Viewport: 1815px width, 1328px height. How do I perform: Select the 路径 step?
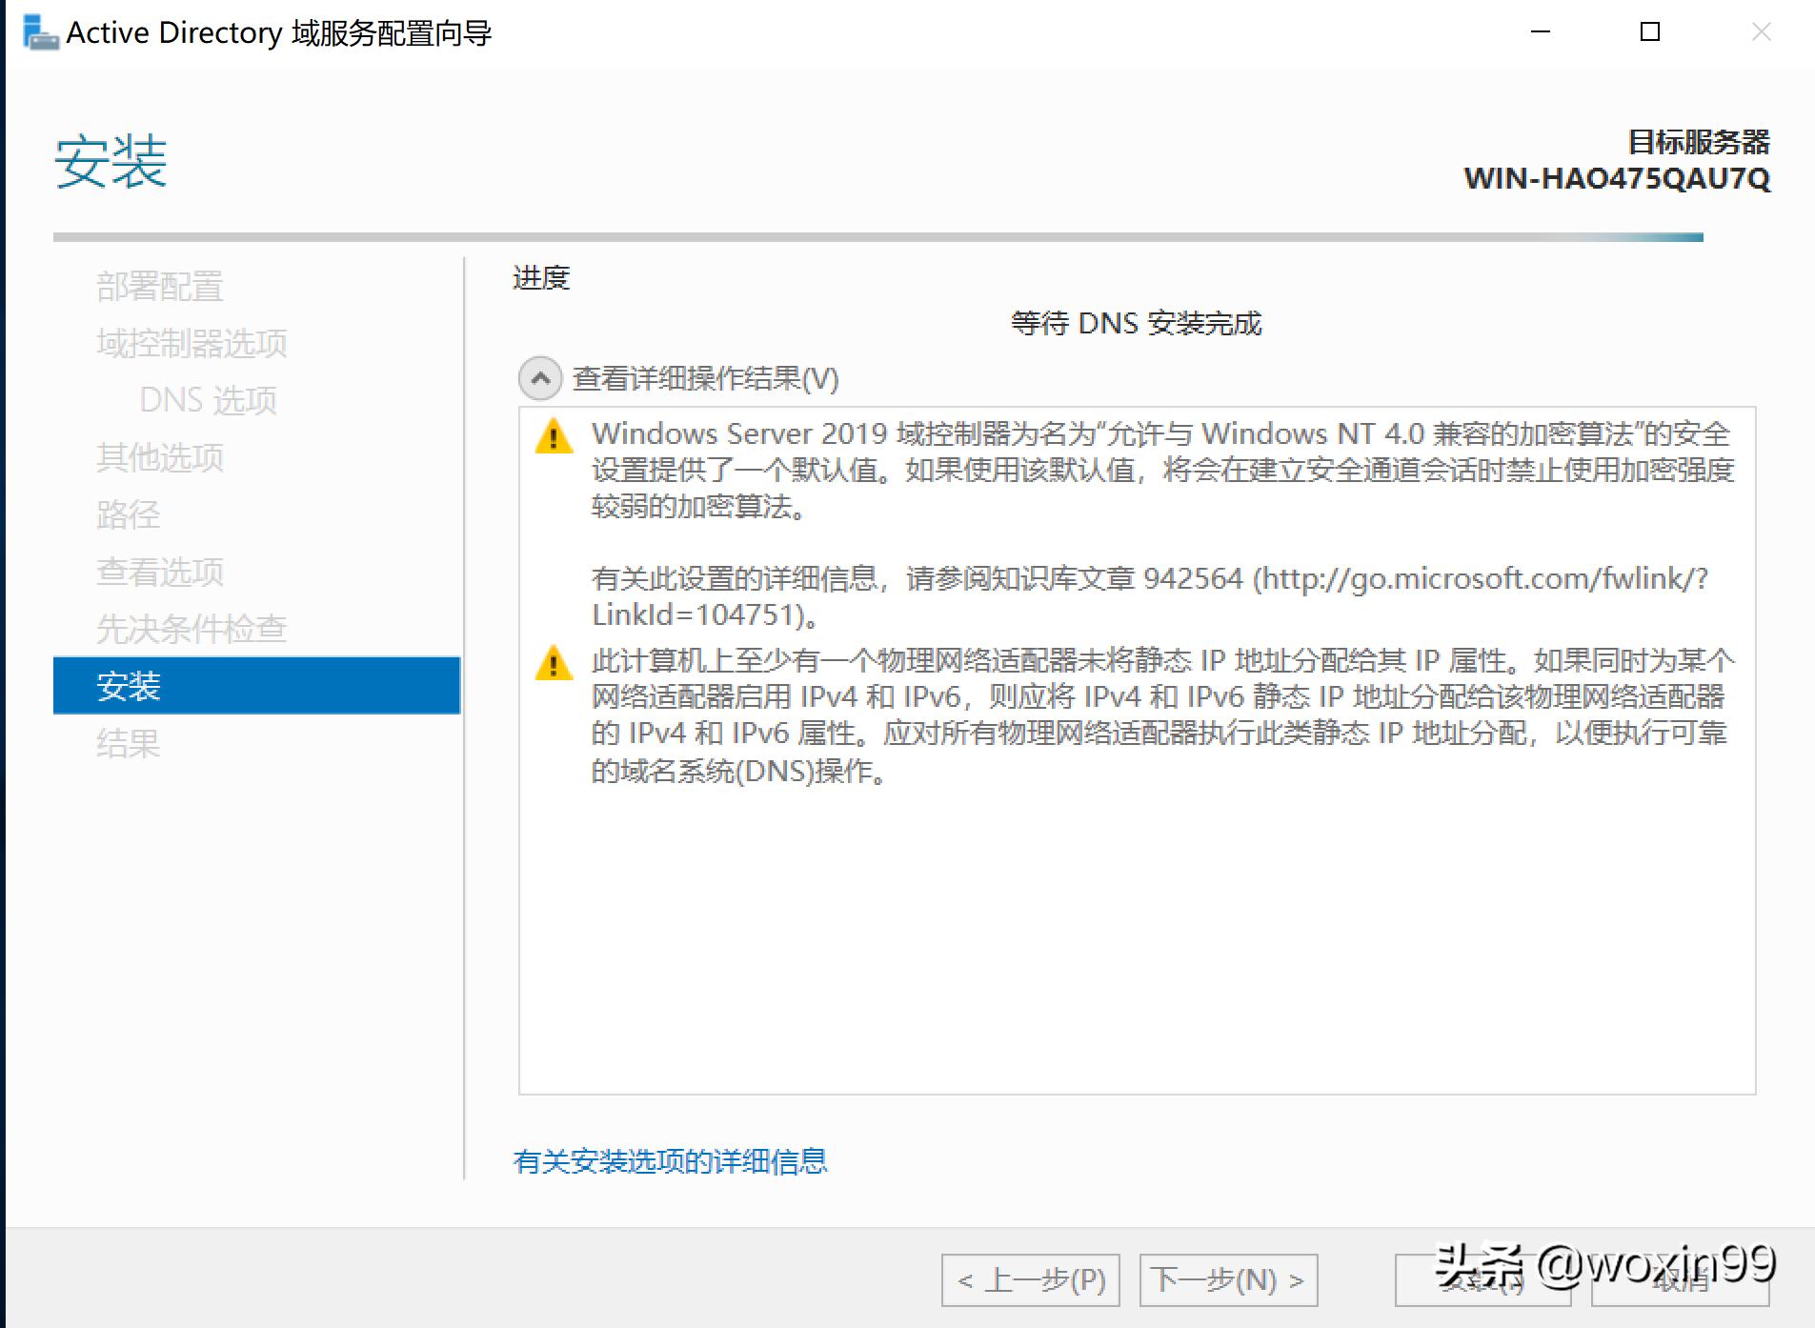pyautogui.click(x=130, y=515)
